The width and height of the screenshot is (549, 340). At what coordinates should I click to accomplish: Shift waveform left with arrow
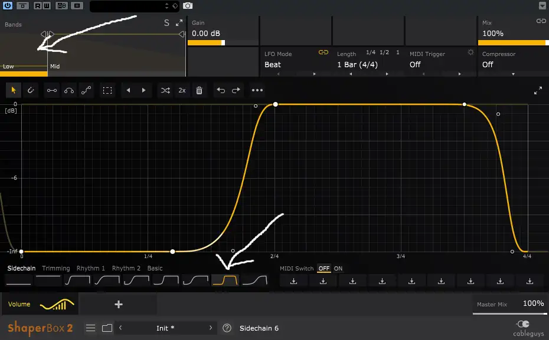[x=128, y=90]
